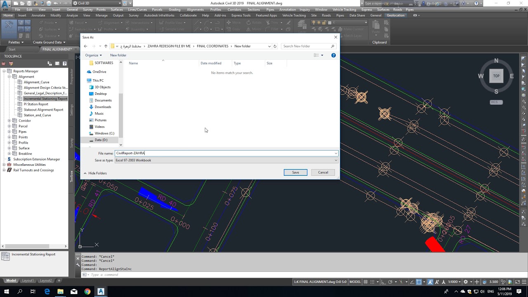Collapse folders with Hide Folders
Screen dimensions: 528x297
(x=95, y=173)
